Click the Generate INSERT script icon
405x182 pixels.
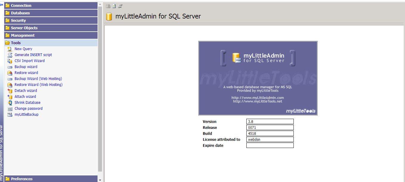coord(10,55)
